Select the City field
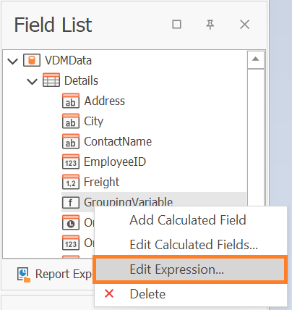The image size is (292, 310). [93, 121]
